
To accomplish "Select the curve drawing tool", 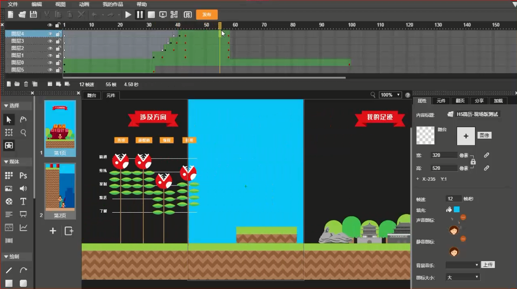I will 23,270.
